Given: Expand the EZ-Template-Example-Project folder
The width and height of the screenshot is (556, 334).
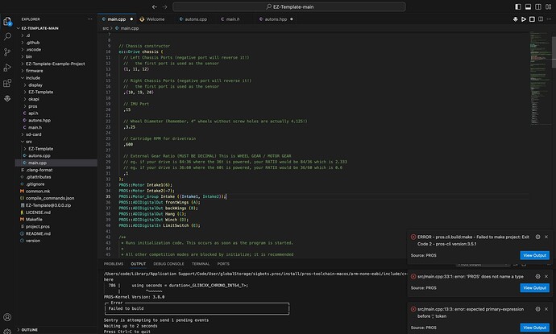Looking at the screenshot, I should 56,64.
